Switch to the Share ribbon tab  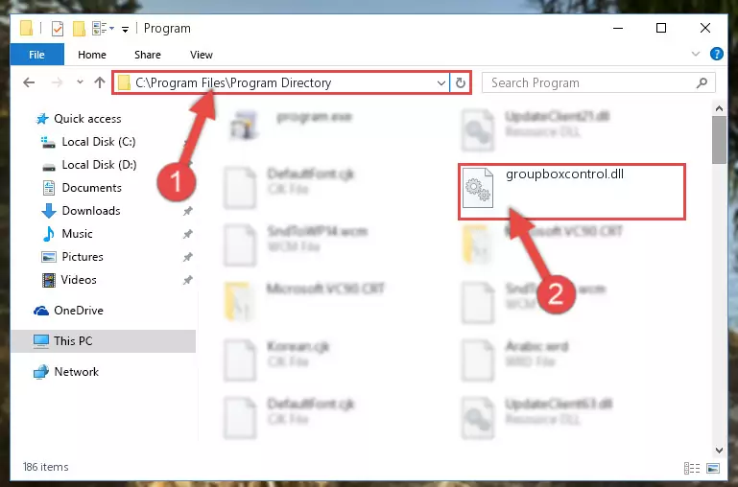click(x=148, y=55)
